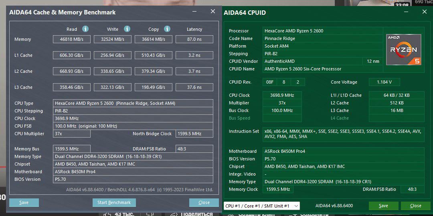Click the Memory Clock 1599.5 MHz value

coord(278,189)
